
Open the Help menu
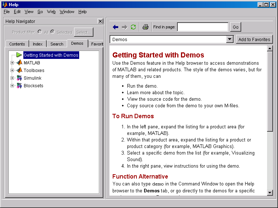pyautogui.click(x=82, y=12)
